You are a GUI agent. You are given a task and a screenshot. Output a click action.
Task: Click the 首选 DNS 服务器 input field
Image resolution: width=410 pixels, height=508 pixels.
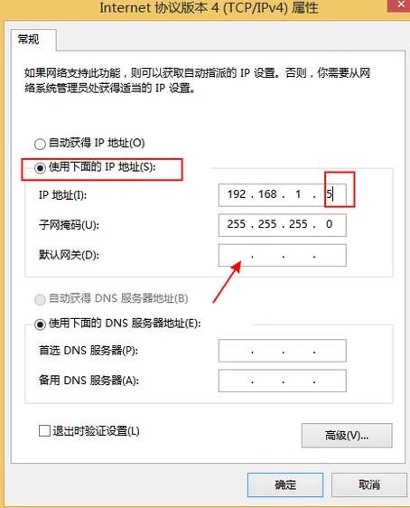tap(282, 351)
